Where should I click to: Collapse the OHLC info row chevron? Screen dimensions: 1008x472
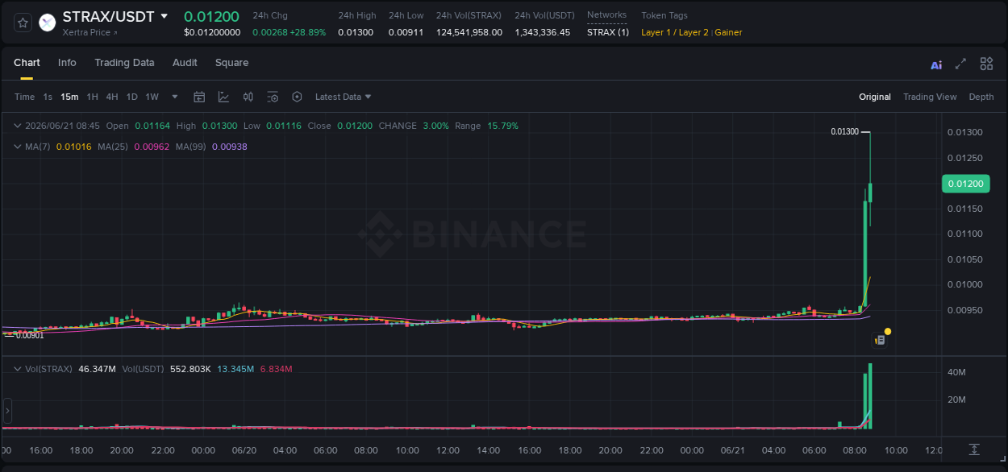coord(18,126)
